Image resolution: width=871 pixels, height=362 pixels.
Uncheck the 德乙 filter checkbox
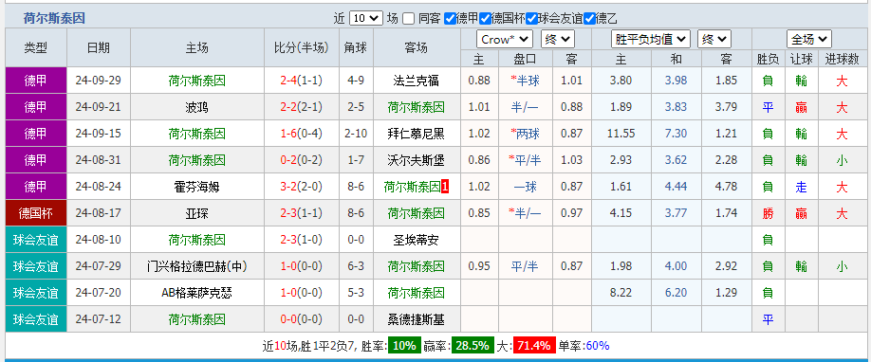[x=589, y=18]
